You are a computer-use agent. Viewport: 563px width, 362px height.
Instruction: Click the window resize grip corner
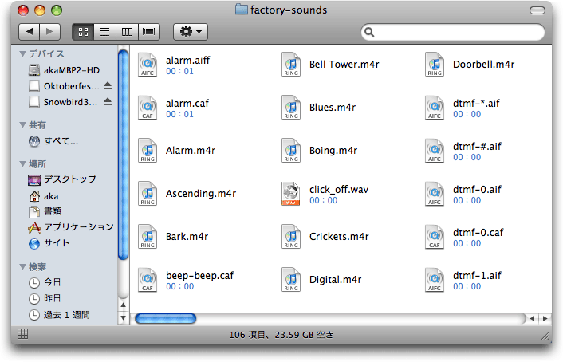point(545,336)
